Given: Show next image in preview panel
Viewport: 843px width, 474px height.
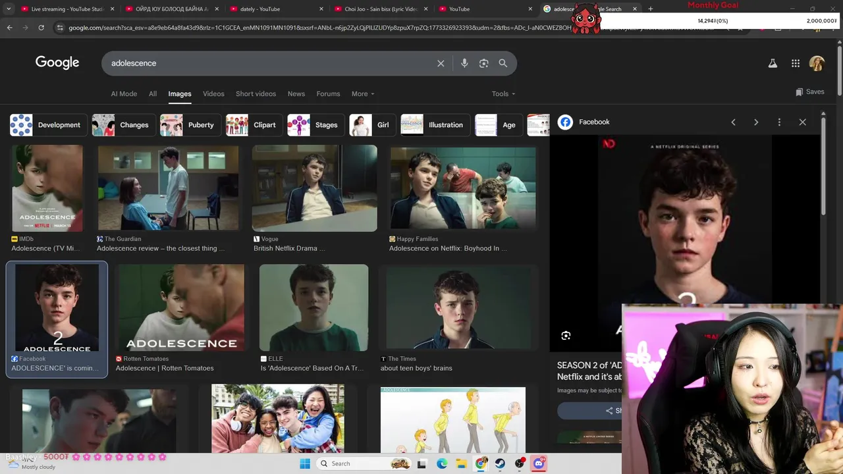Looking at the screenshot, I should [756, 122].
